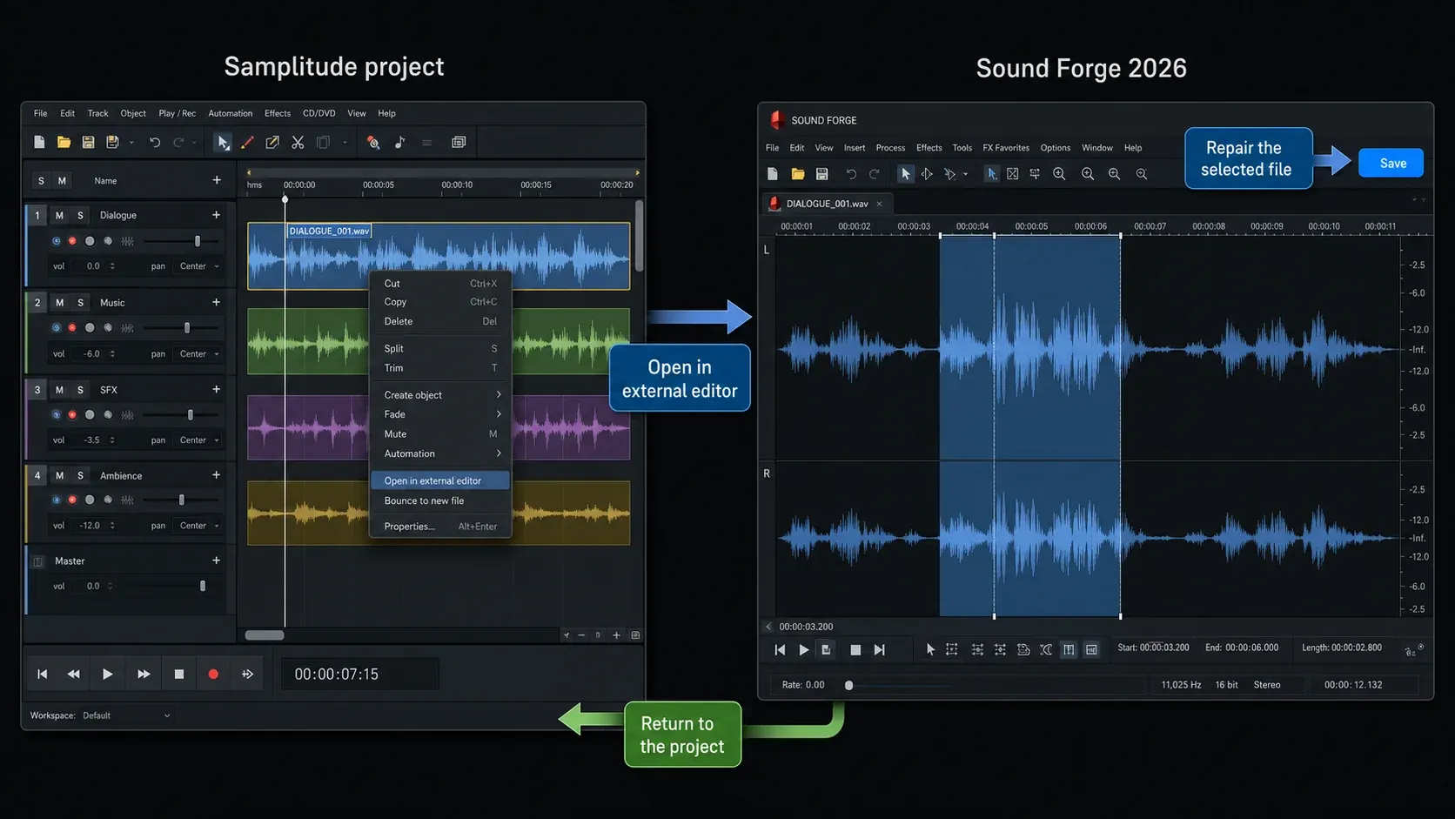Screen dimensions: 1455x819
Task: Mute the Ambience track
Action: 59,476
